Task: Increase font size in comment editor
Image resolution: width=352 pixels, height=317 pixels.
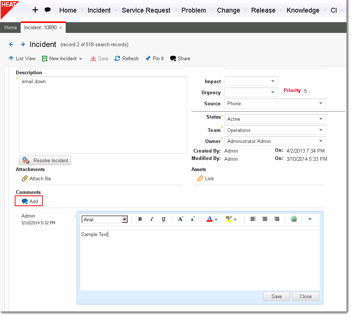Action: tap(180, 219)
